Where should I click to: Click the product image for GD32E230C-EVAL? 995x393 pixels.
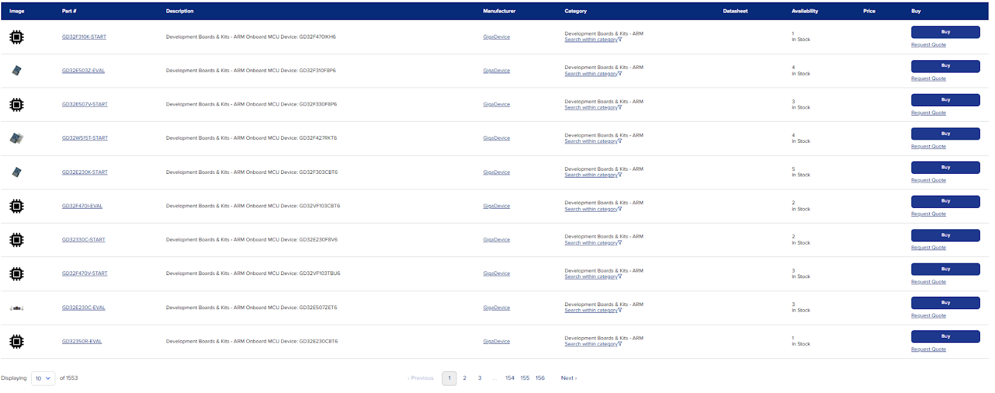point(17,308)
